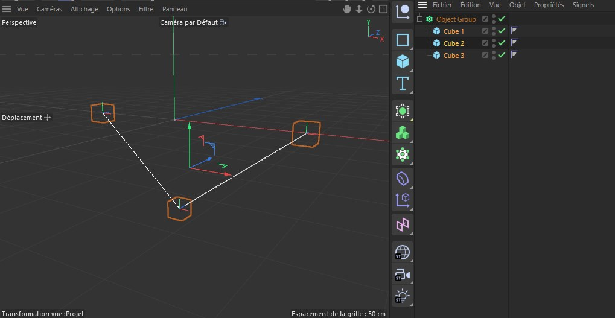This screenshot has width=615, height=318.
Task: Click the viewport pan hand icon
Action: point(347,9)
